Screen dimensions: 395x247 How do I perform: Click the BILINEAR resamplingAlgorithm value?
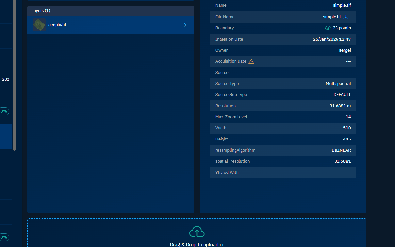coord(341,150)
